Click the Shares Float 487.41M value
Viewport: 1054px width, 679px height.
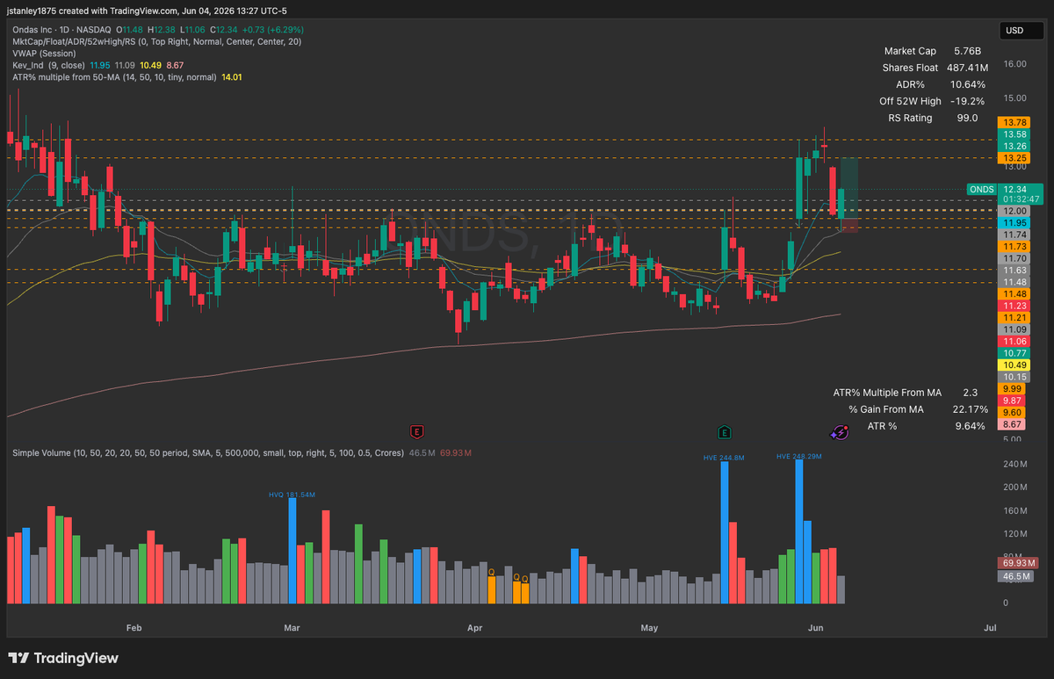point(966,68)
